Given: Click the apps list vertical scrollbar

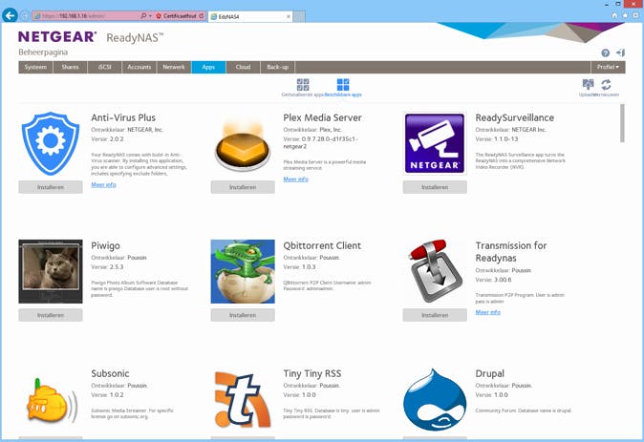Looking at the screenshot, I should (622, 123).
